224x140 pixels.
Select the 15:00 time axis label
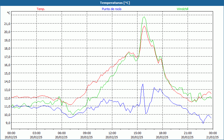137,133
